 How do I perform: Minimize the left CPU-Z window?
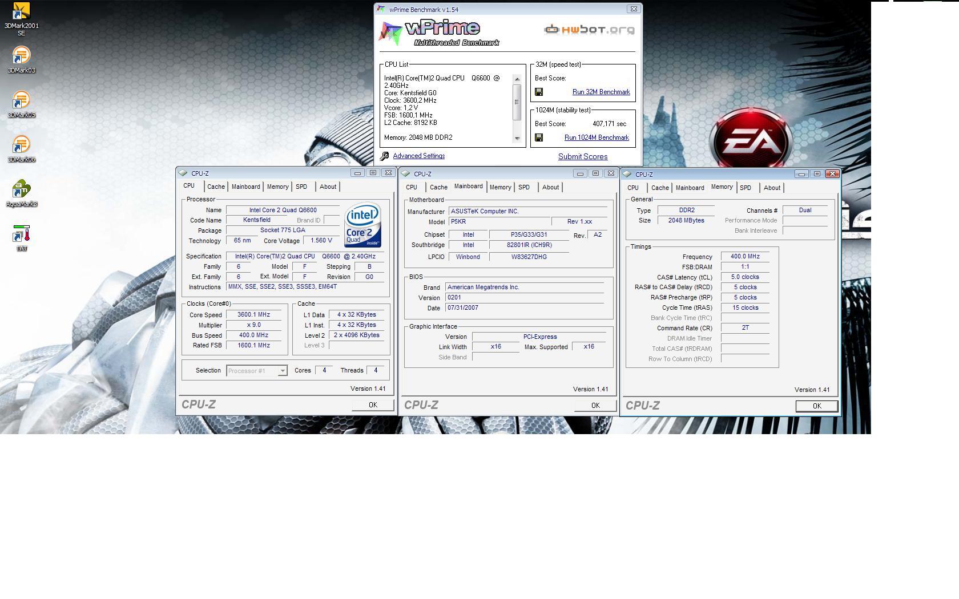coord(358,173)
